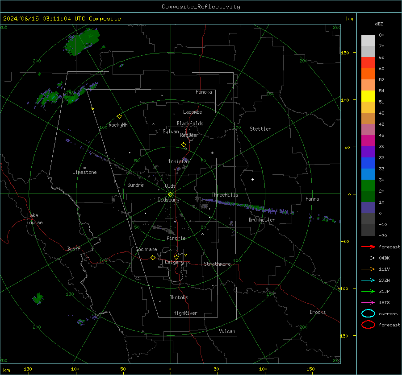Click the Vulcan town label
The height and width of the screenshot is (375, 402).
[227, 331]
